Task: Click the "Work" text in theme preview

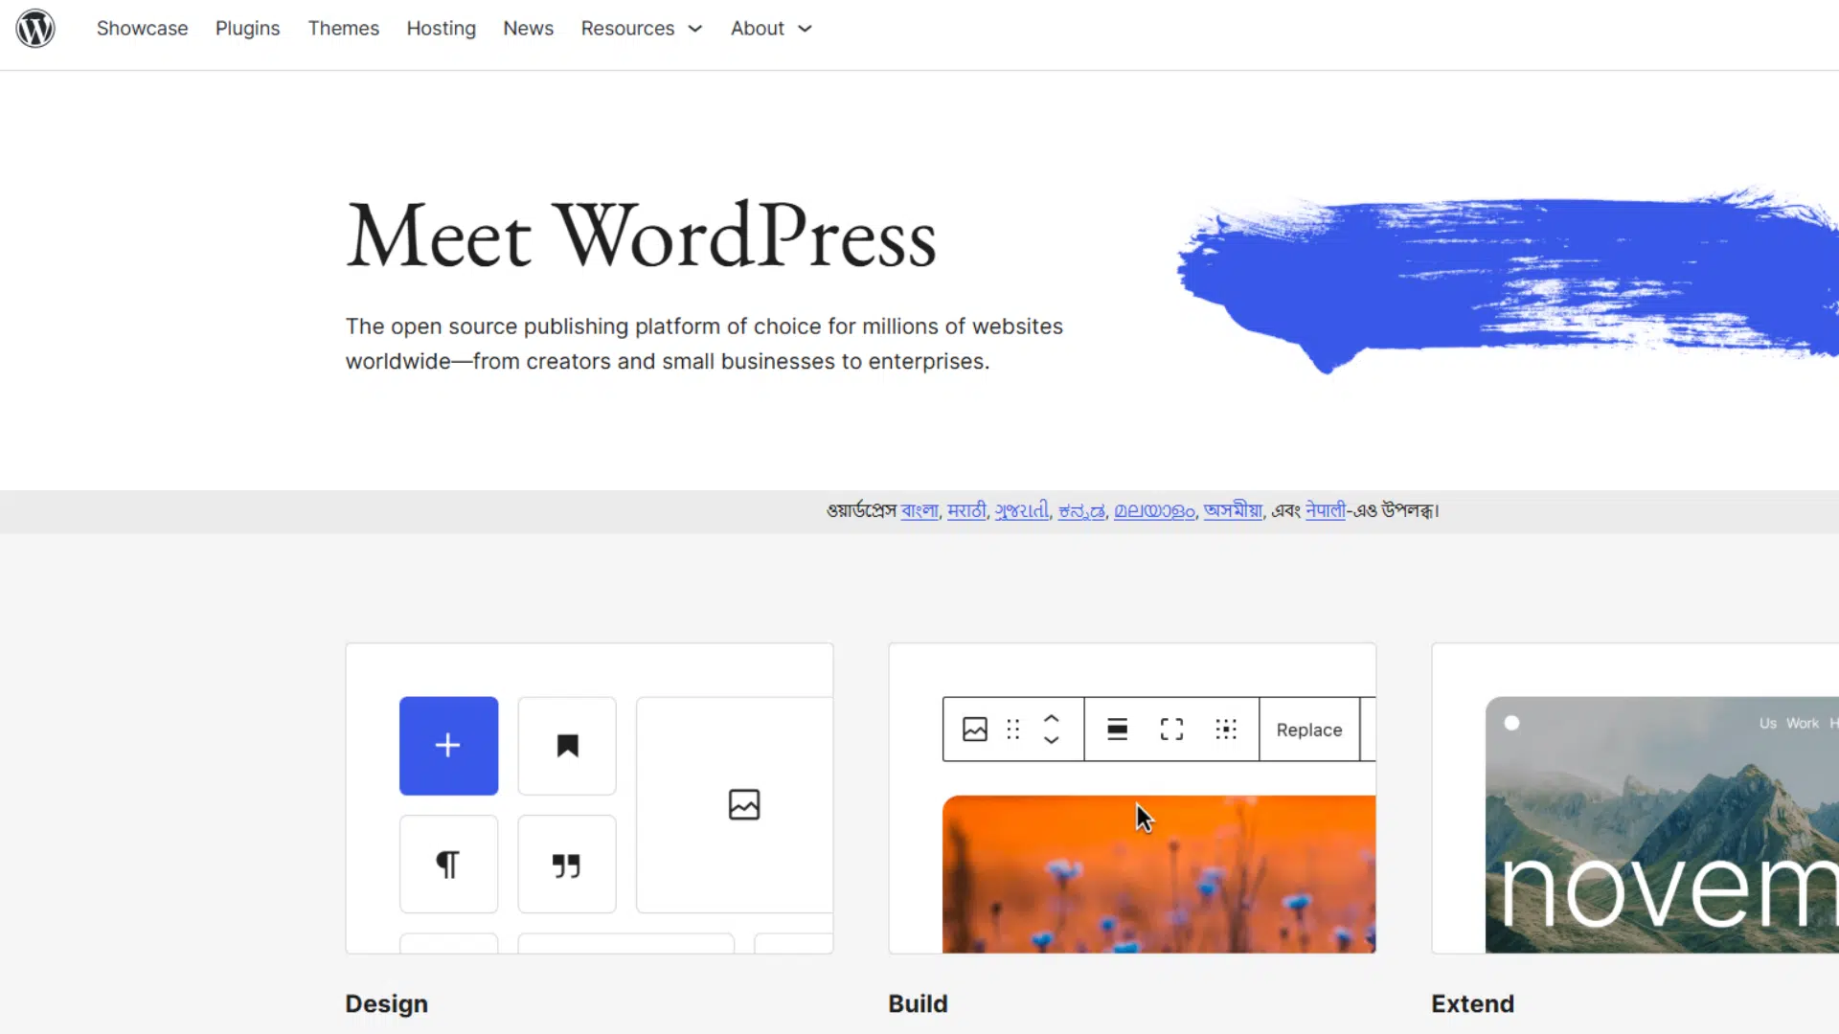Action: click(1802, 724)
